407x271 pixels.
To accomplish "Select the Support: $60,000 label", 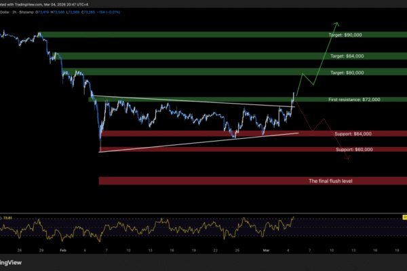I will 353,148.
